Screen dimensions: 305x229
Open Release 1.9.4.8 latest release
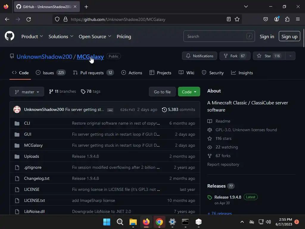pyautogui.click(x=228, y=197)
